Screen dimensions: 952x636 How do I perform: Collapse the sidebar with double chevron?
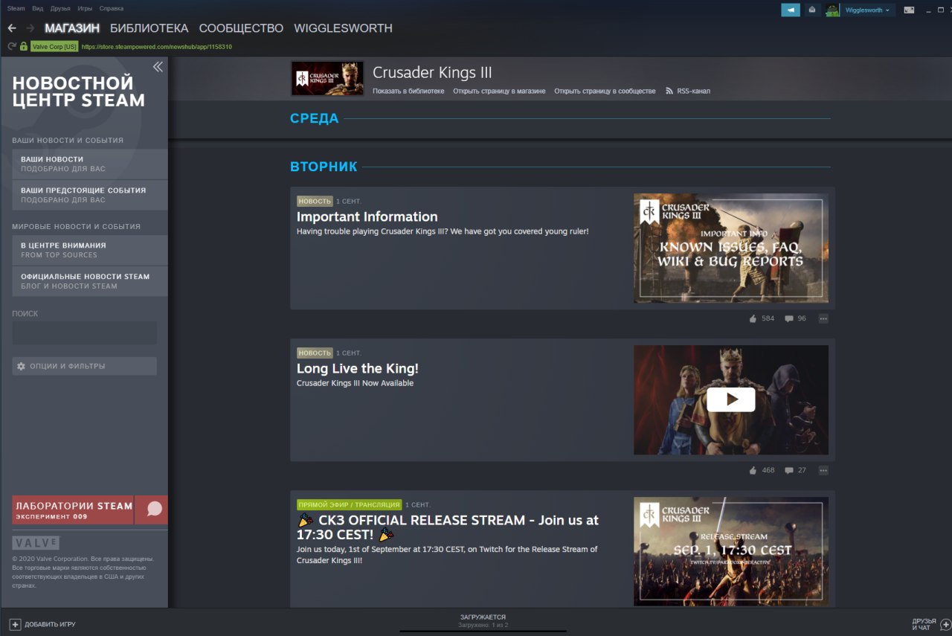point(158,67)
